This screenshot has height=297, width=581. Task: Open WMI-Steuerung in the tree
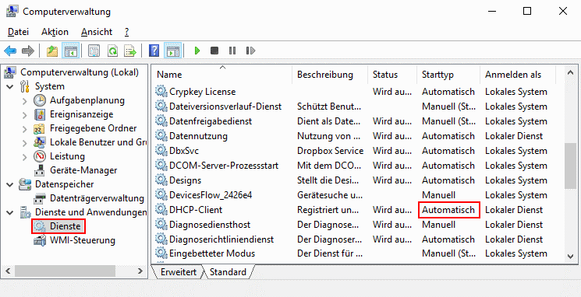(82, 240)
